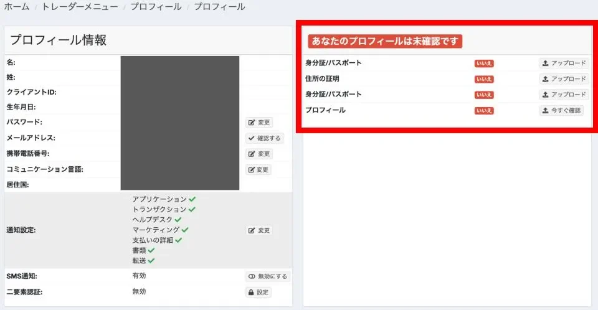Click the クライアントID: label

coord(31,92)
